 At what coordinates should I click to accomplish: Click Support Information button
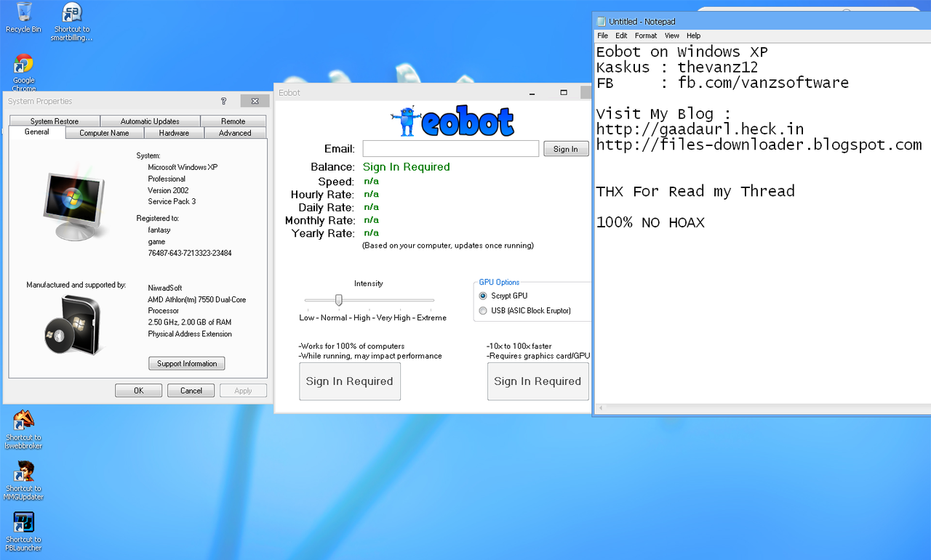(187, 363)
